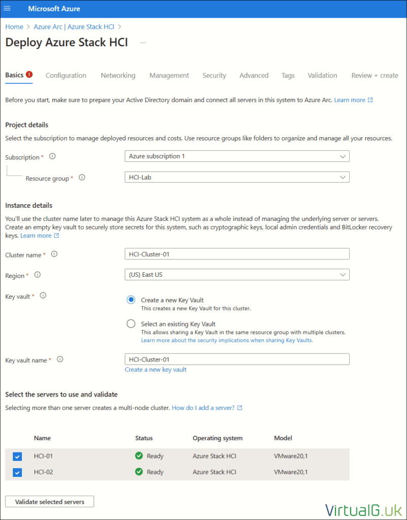Click the Model column header
This screenshot has height=520, width=407.
283,438
